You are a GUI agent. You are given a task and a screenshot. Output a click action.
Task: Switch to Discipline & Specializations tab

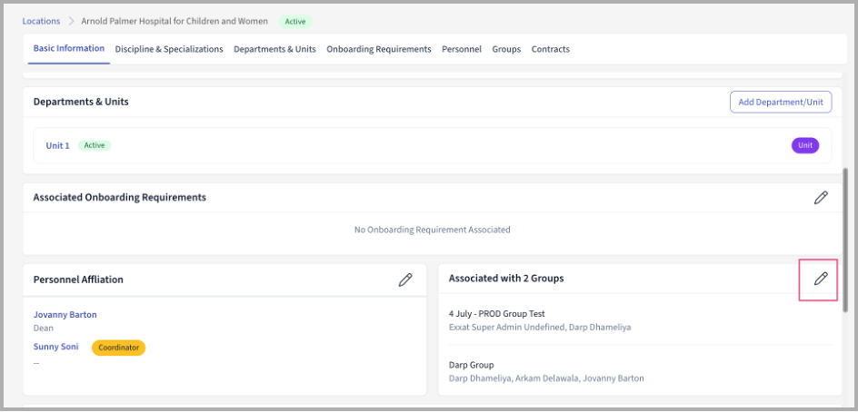tap(169, 49)
